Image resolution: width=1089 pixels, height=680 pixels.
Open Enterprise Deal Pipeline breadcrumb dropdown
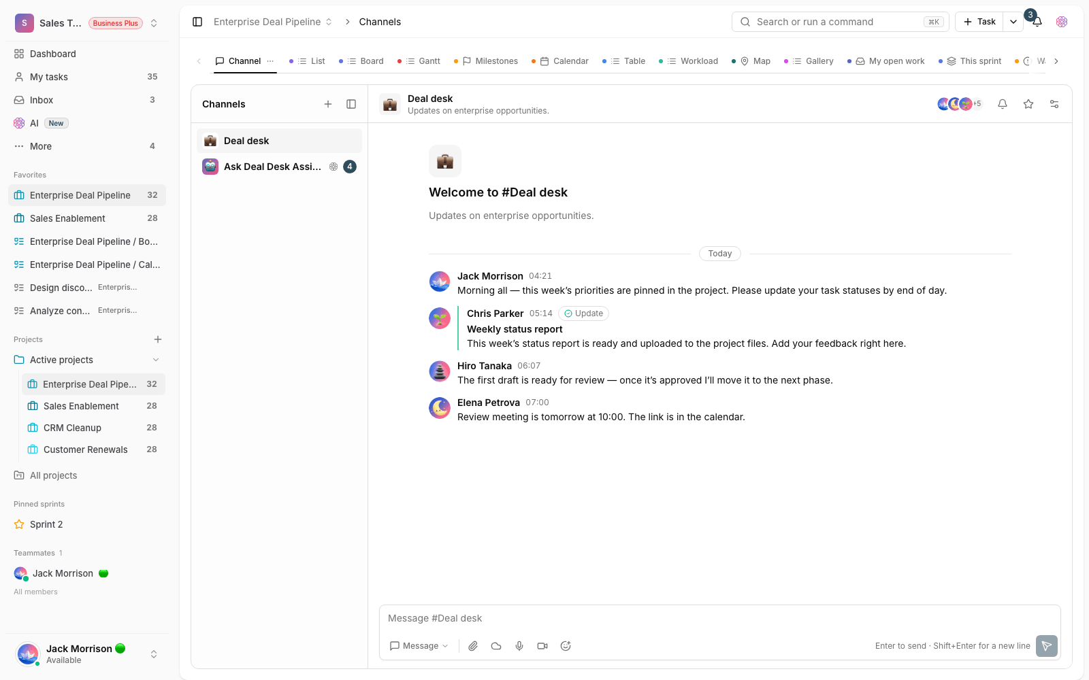[273, 22]
